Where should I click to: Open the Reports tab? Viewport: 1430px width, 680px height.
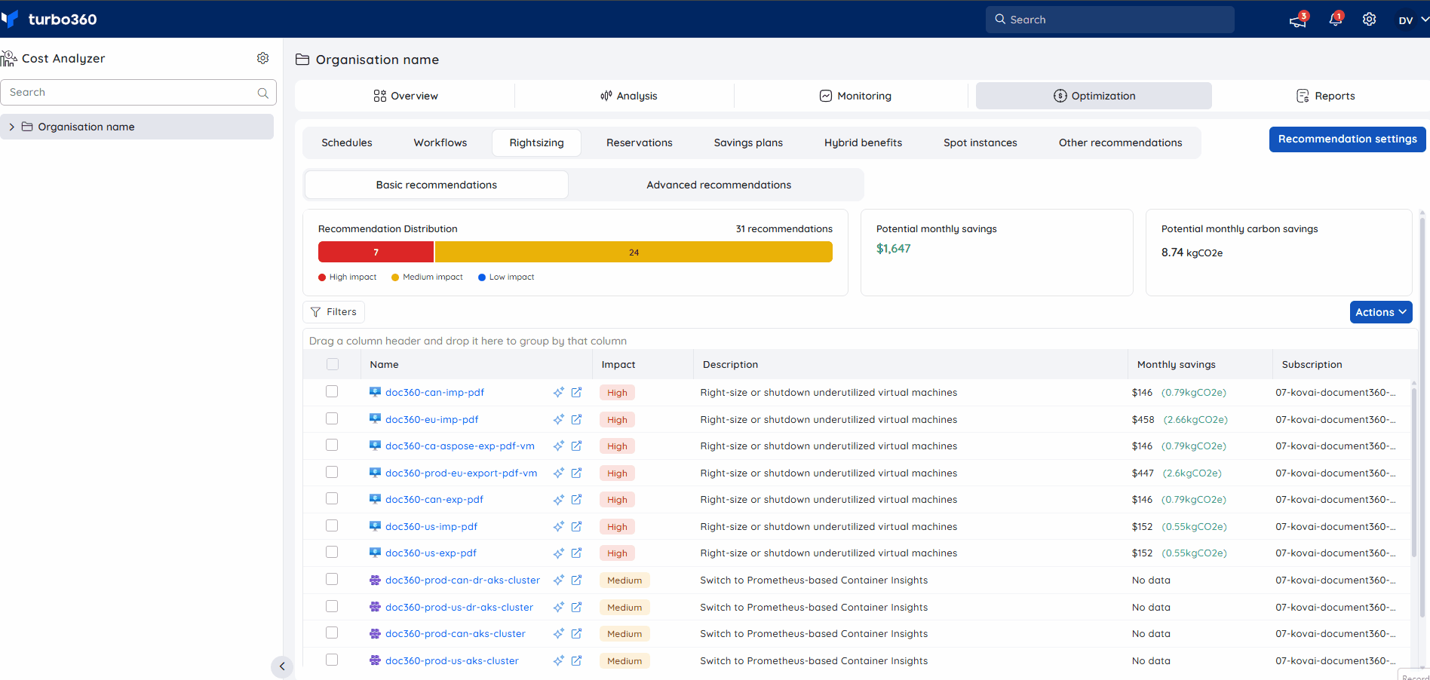point(1325,96)
